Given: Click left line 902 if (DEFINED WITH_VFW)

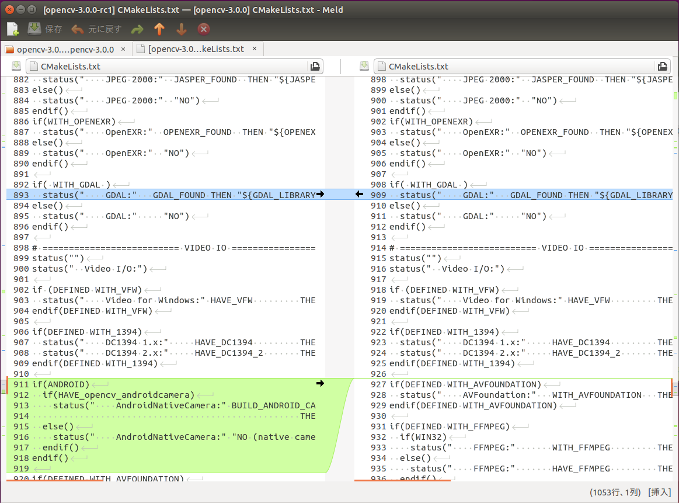Looking at the screenshot, I should [87, 290].
